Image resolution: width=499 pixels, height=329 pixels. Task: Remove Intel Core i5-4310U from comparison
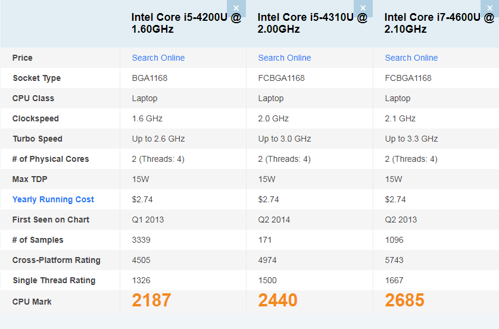363,8
